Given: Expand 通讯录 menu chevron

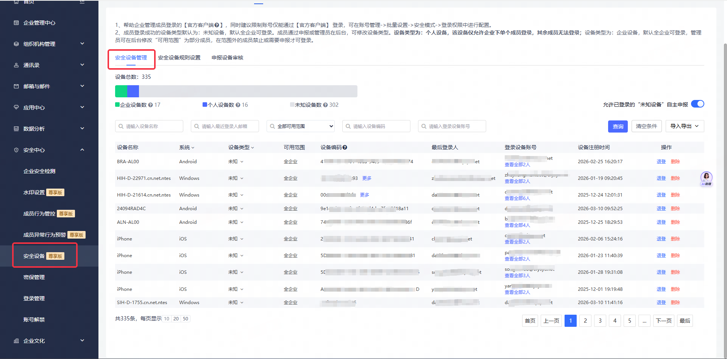Looking at the screenshot, I should 82,65.
